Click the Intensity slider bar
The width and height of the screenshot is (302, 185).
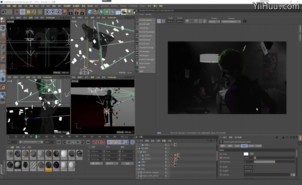[275, 158]
